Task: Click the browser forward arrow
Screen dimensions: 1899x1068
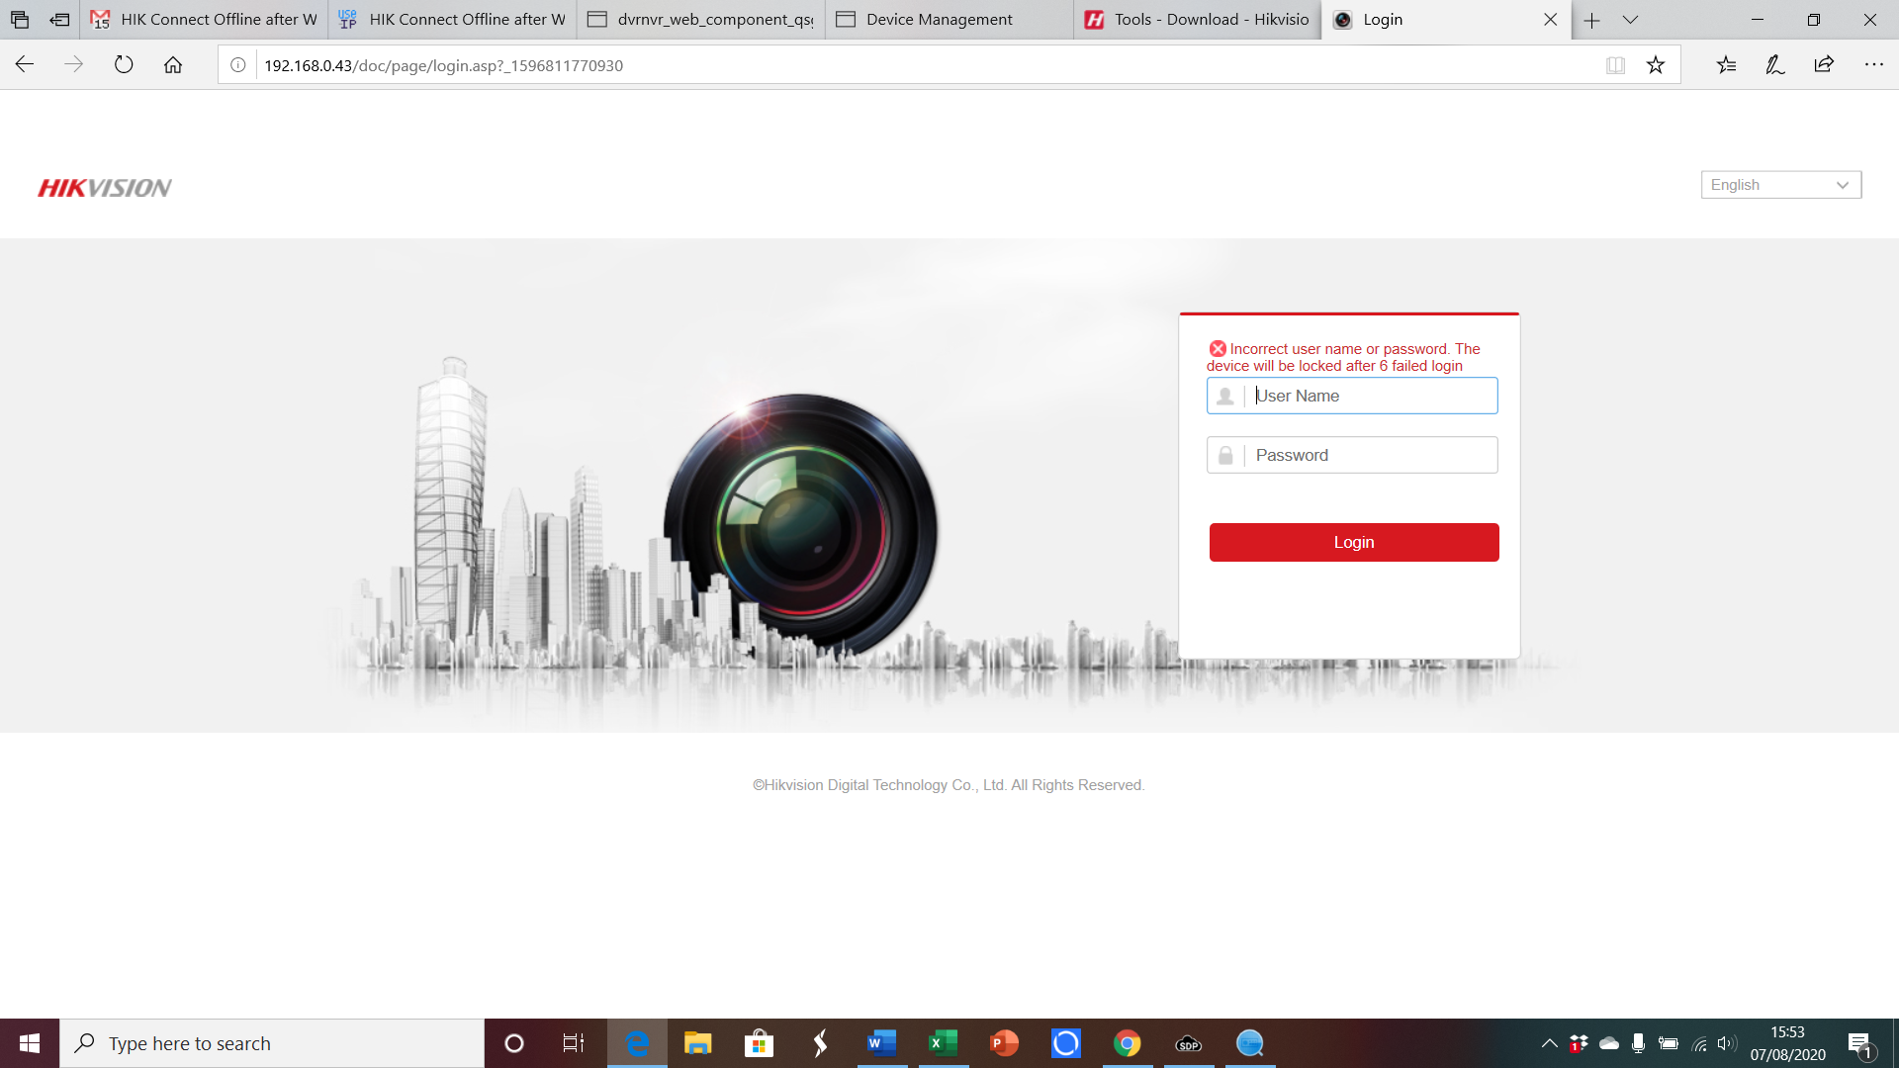Action: 74,65
